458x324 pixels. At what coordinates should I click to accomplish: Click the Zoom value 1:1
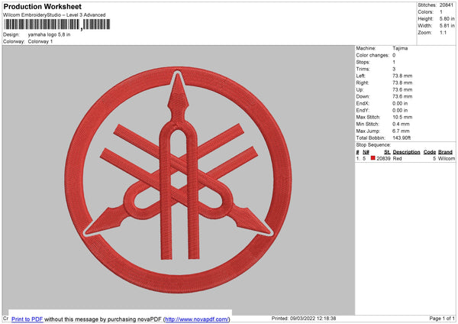[x=443, y=33]
